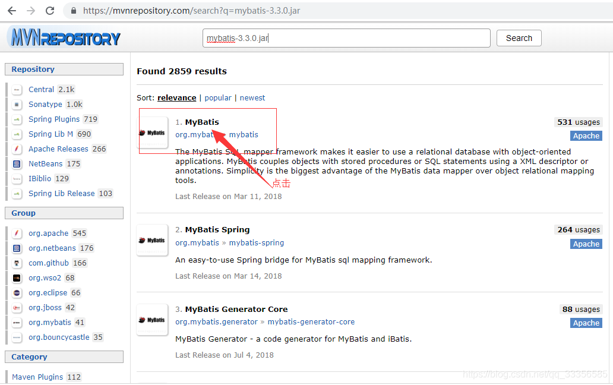Filter by org.bouncycastle group link
The width and height of the screenshot is (613, 385).
tap(59, 337)
